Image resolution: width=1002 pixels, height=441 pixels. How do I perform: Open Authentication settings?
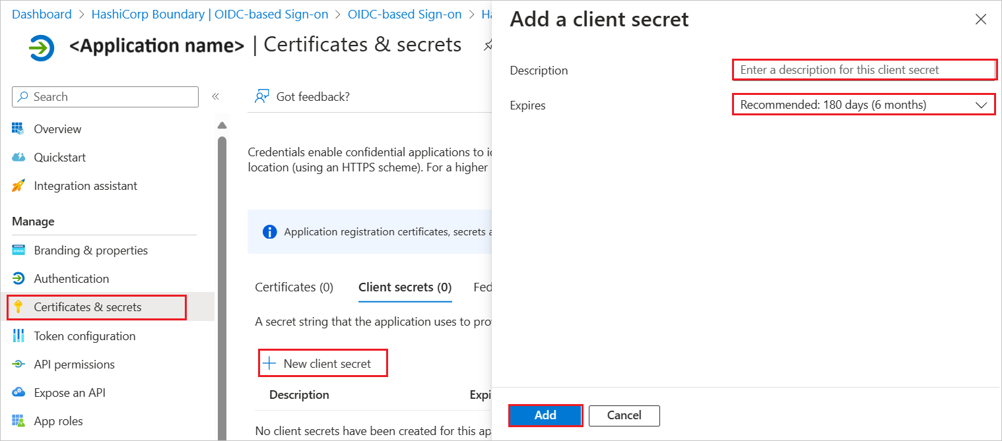(x=71, y=278)
